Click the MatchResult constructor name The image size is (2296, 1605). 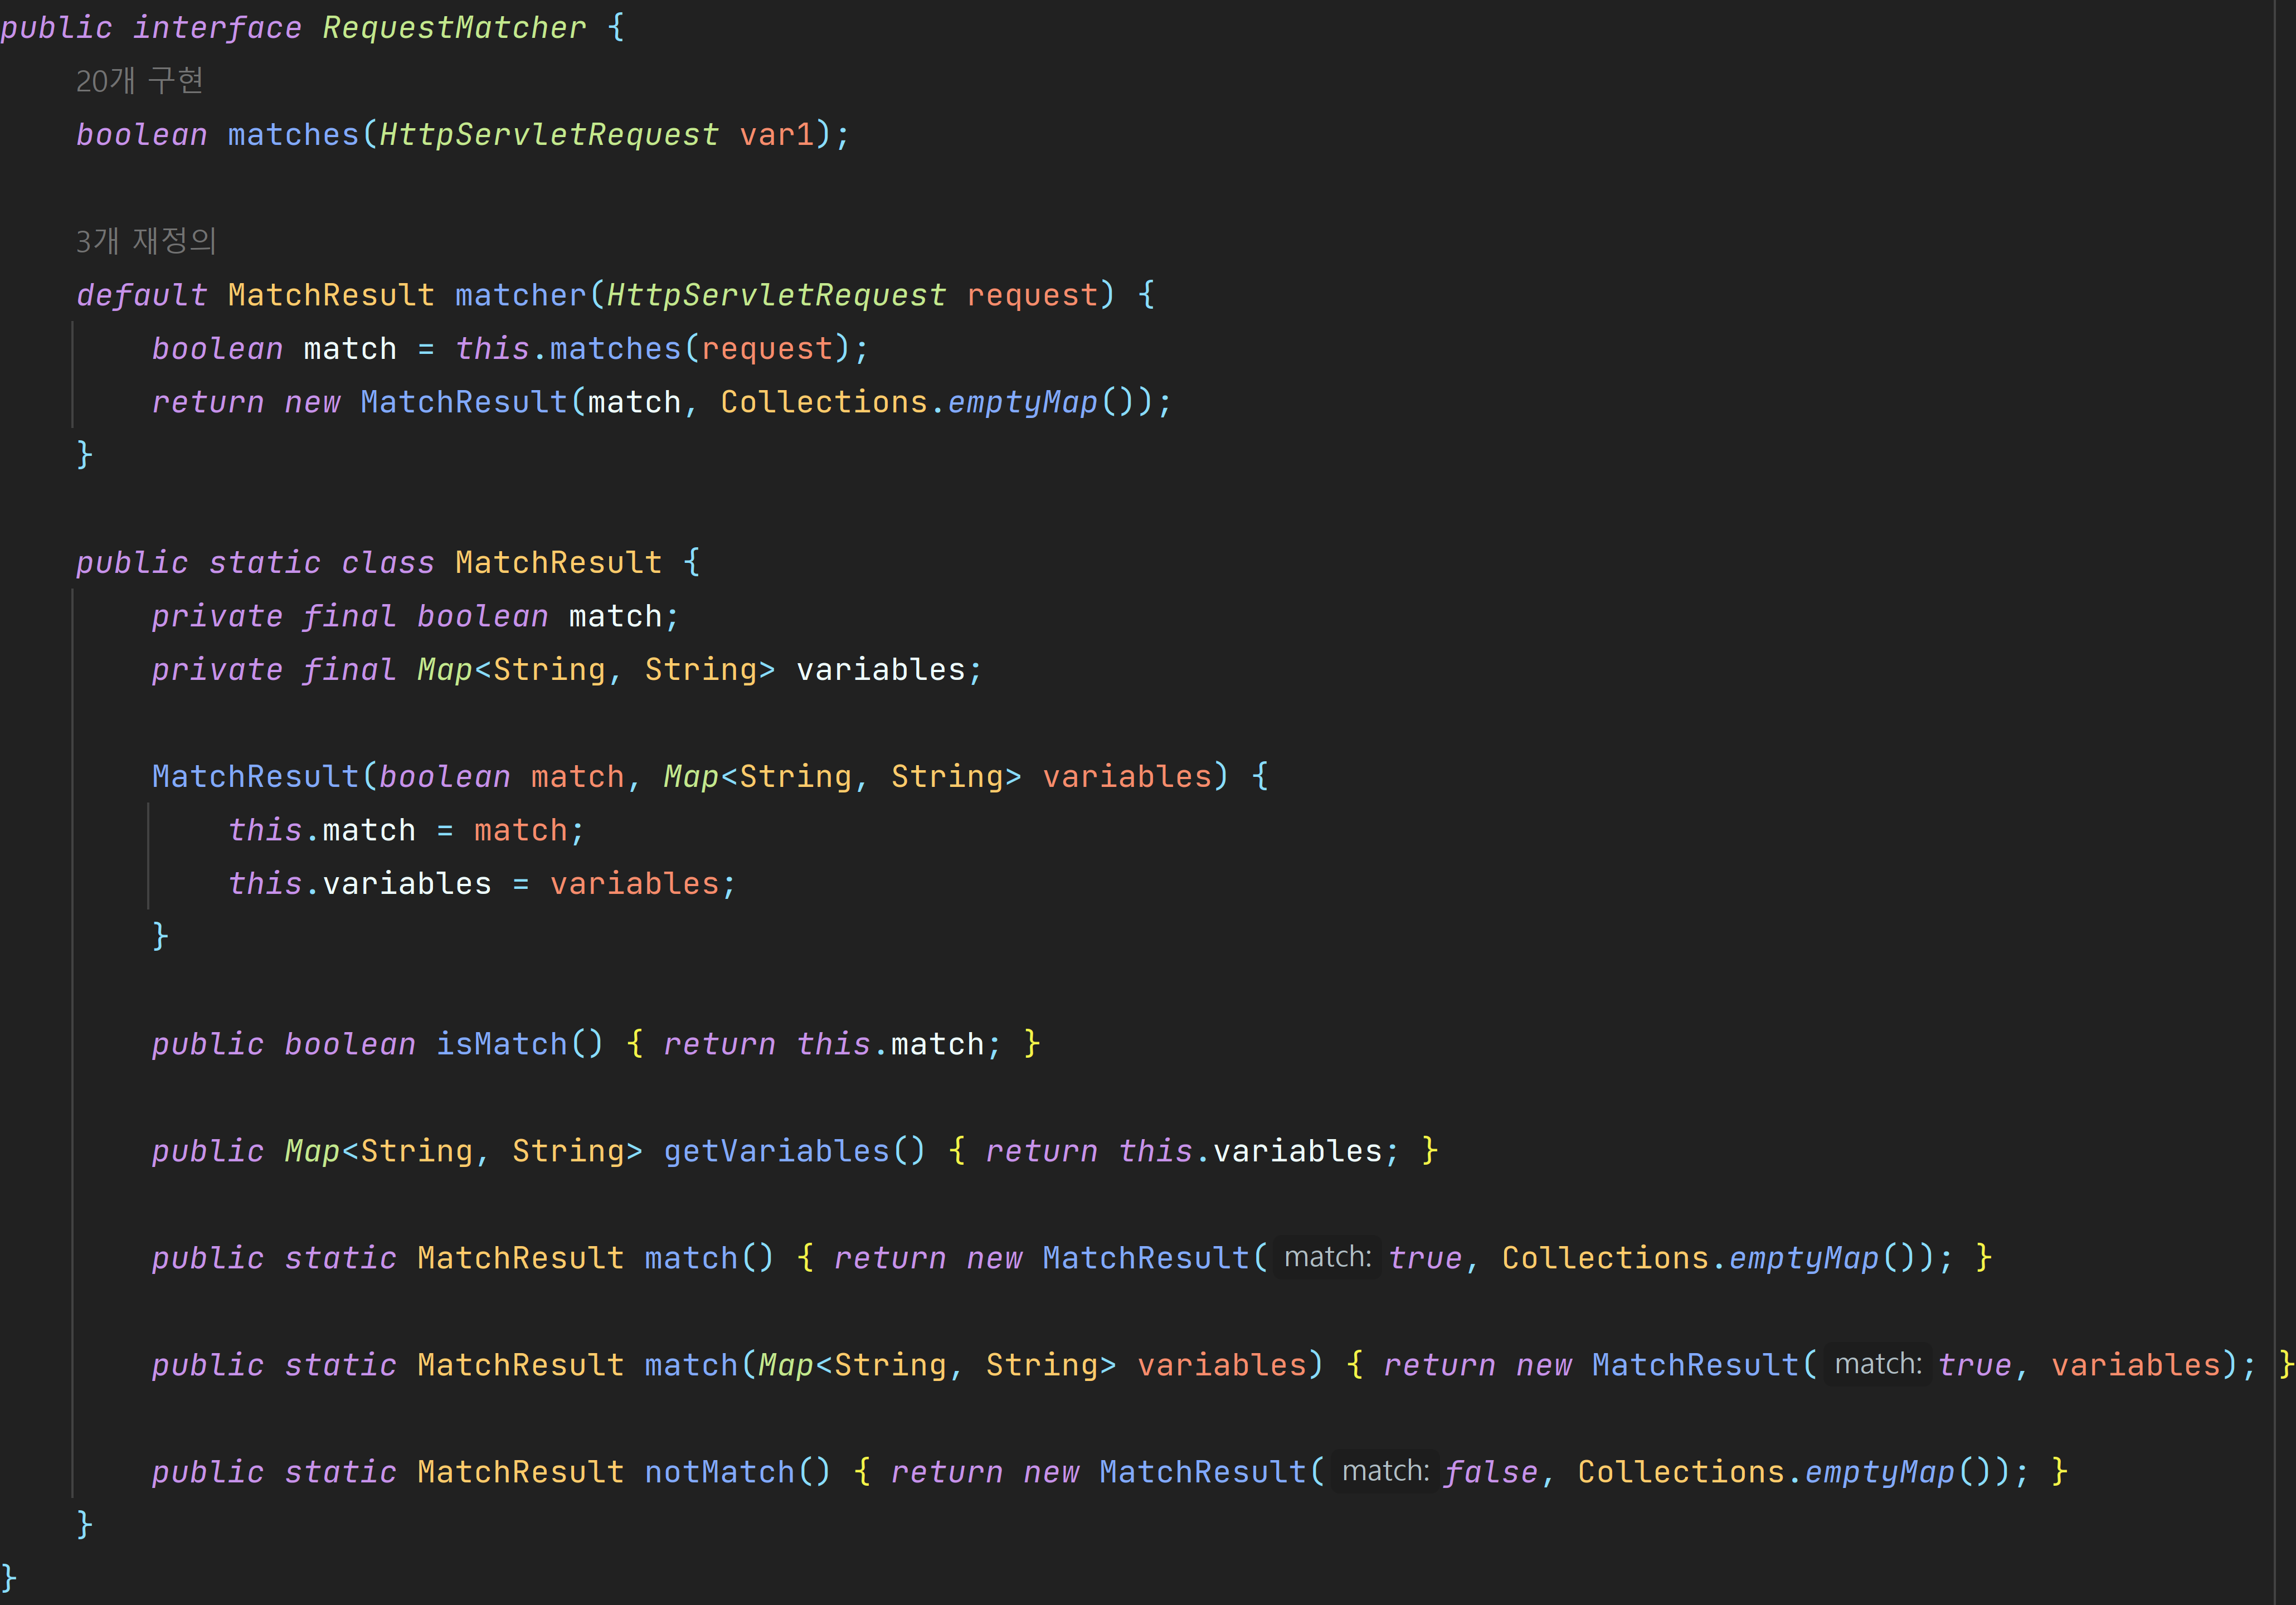[255, 777]
